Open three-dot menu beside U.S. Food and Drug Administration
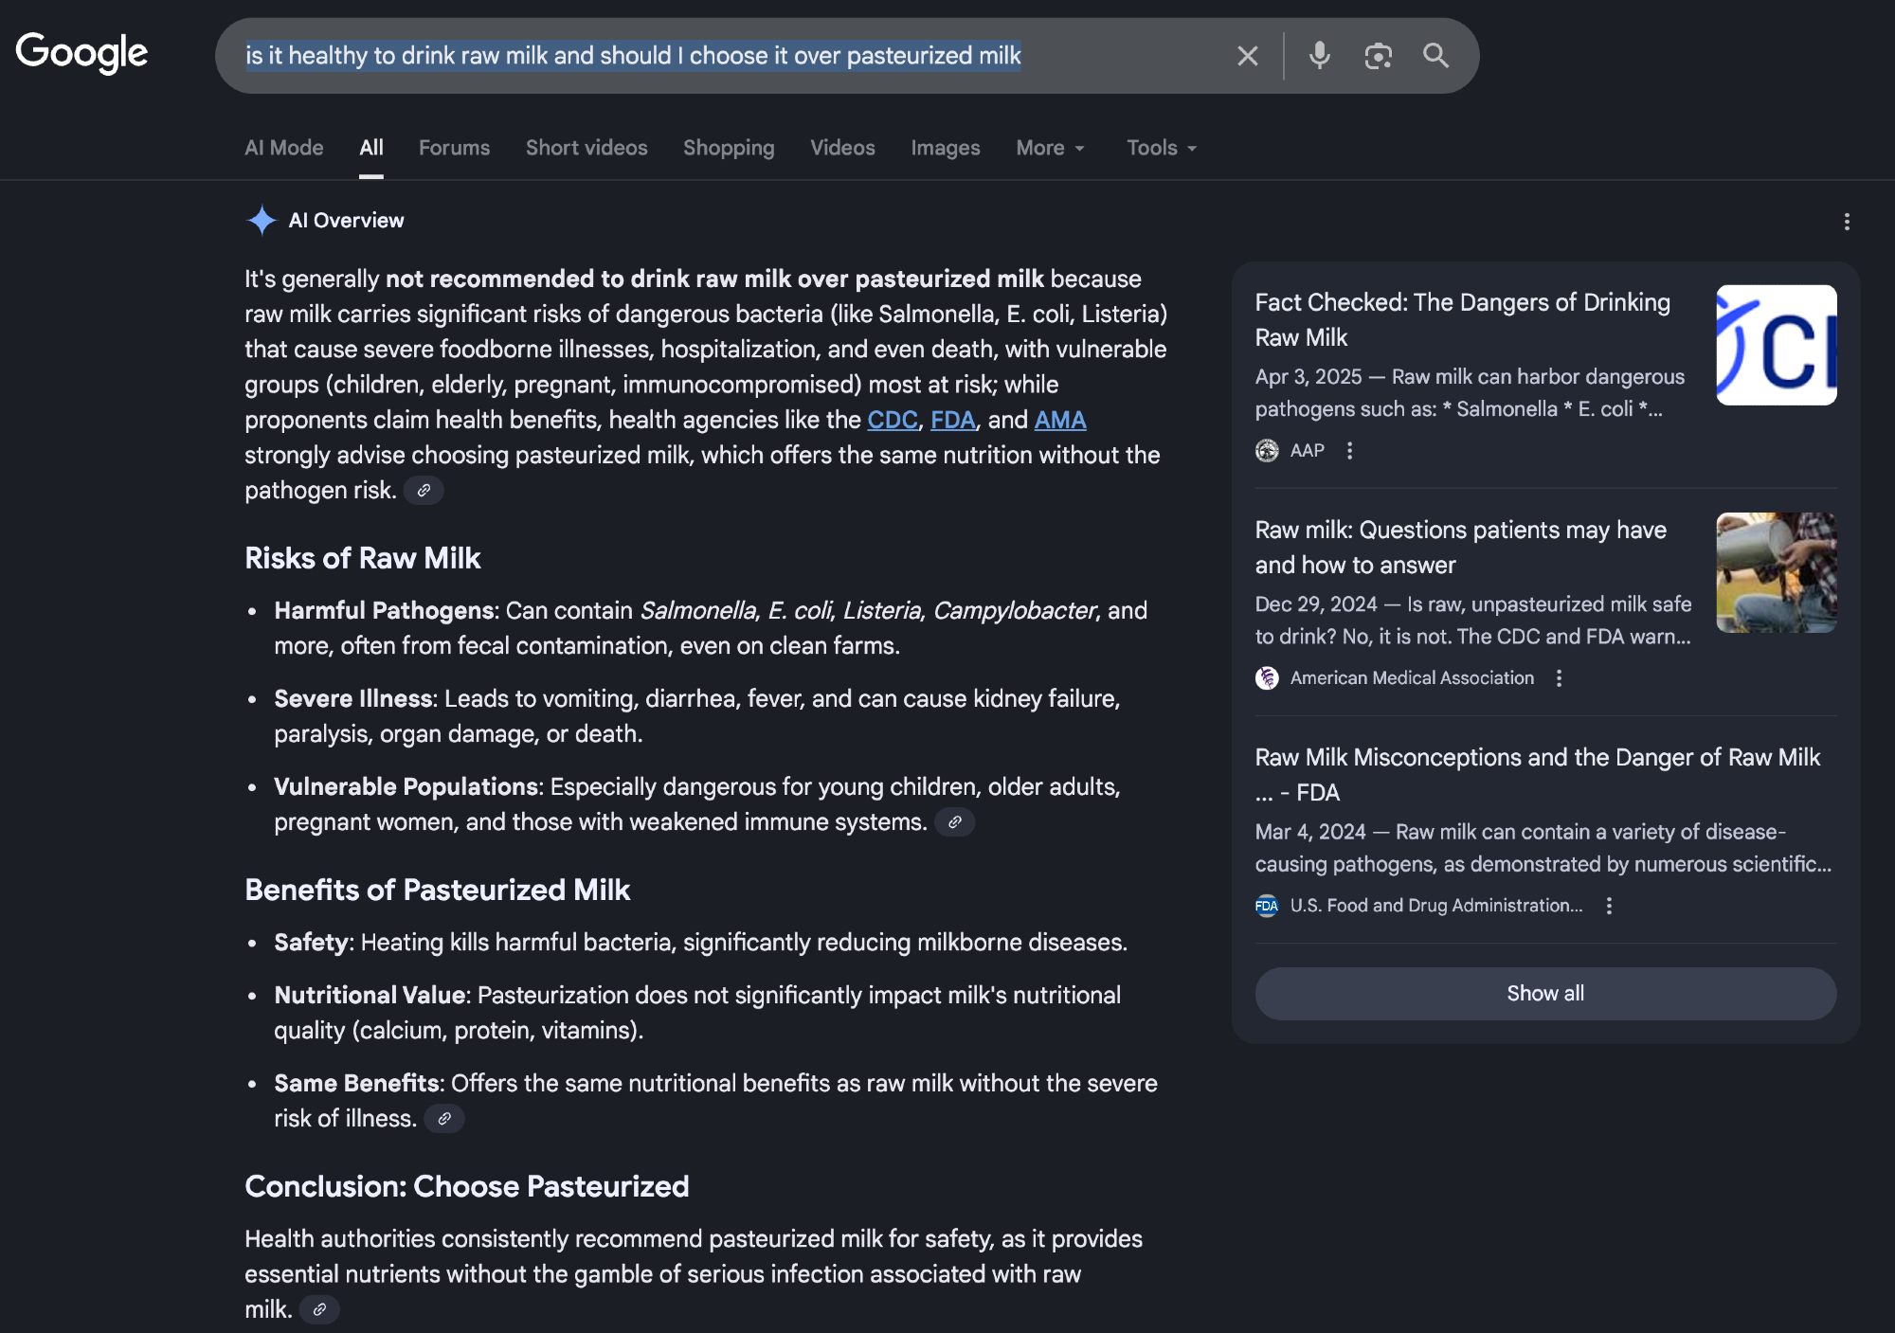The height and width of the screenshot is (1333, 1895). coord(1609,906)
